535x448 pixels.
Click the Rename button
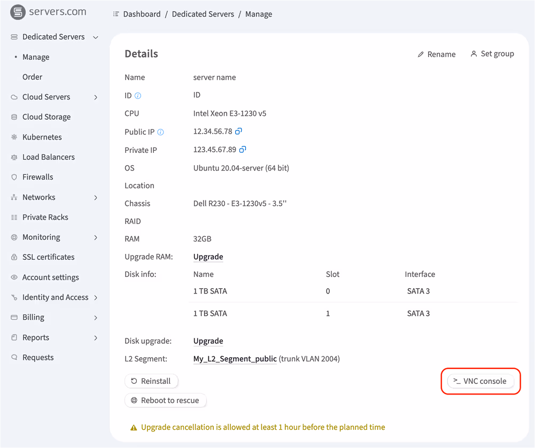pyautogui.click(x=437, y=54)
